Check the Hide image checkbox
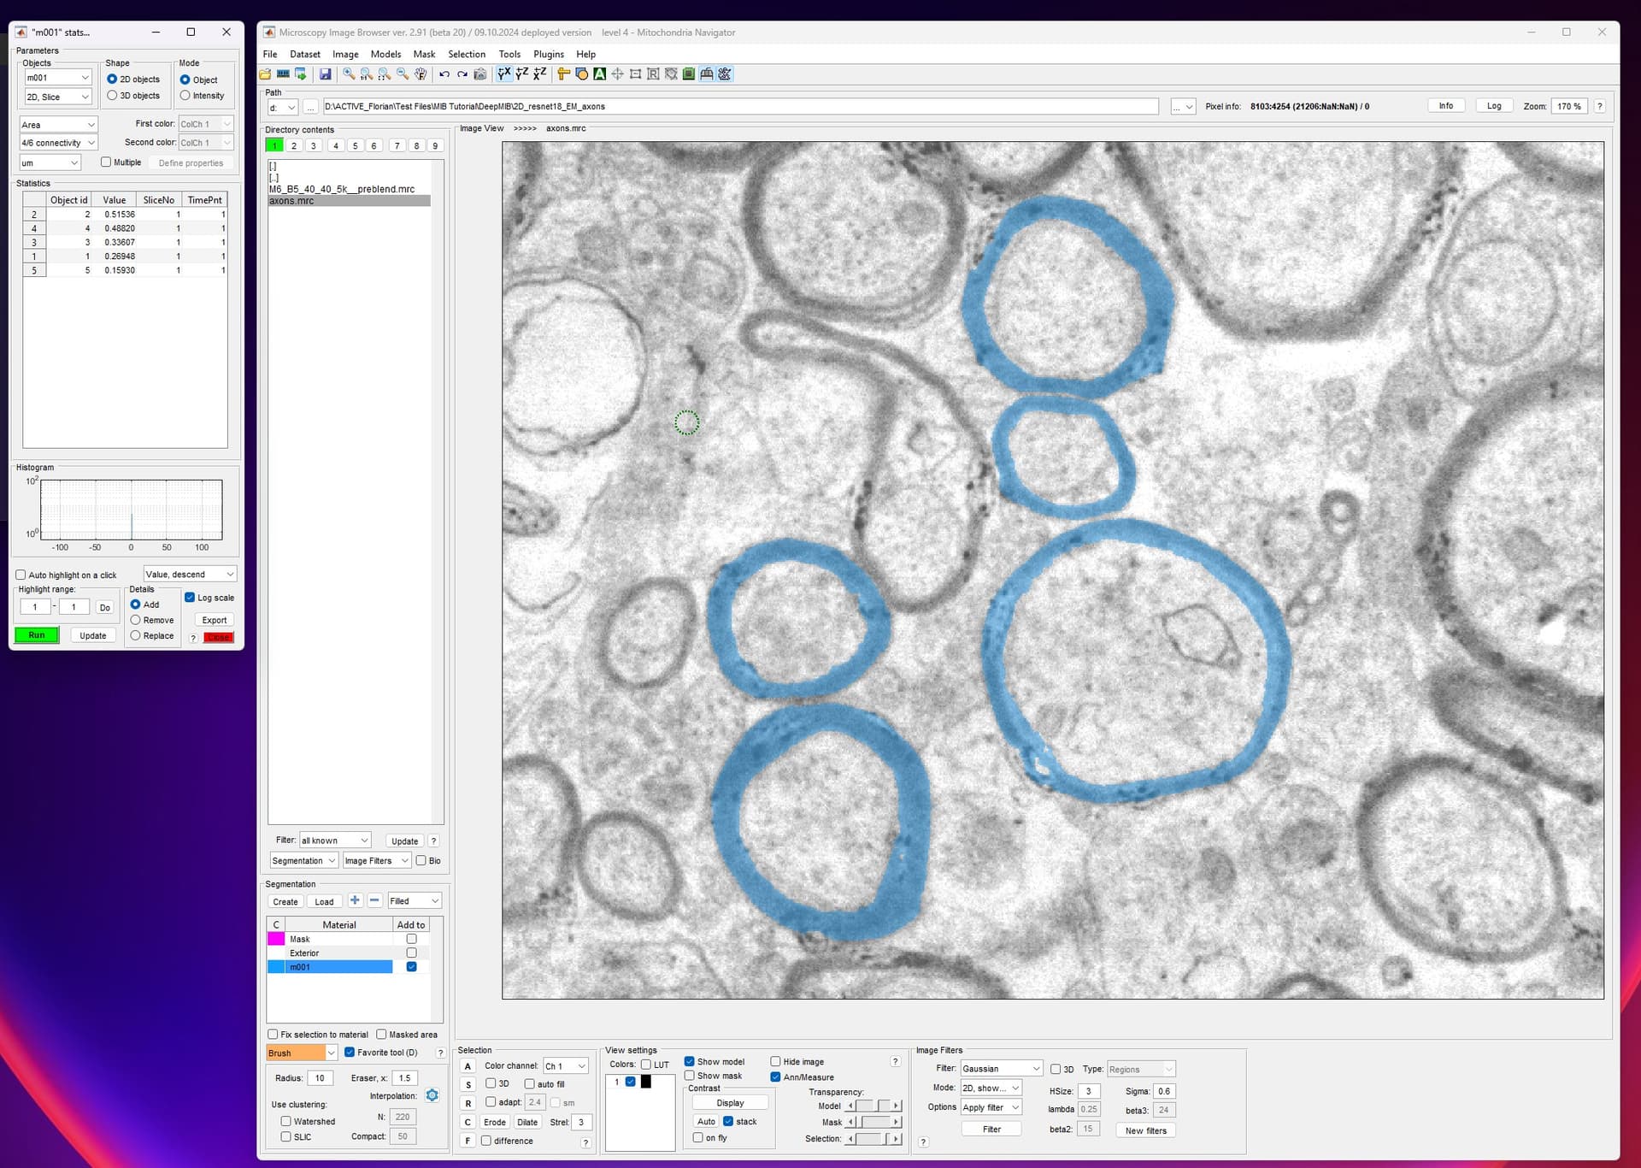Viewport: 1641px width, 1168px height. coord(775,1061)
